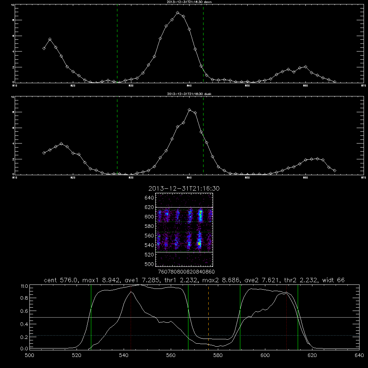The image size is (368, 368).
Task: Click the '580' label on bottom plot x-axis
Action: (x=218, y=355)
